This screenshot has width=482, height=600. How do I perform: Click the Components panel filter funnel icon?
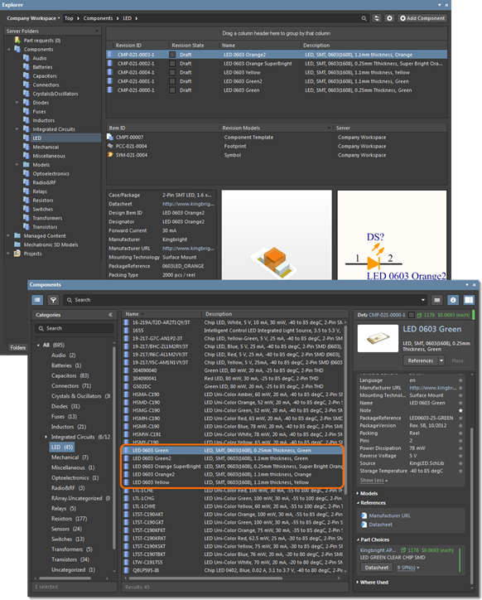[x=53, y=300]
